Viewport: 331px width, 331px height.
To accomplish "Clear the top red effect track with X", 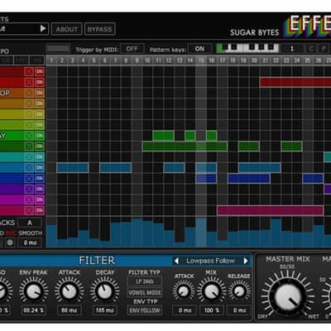I will 29,72.
